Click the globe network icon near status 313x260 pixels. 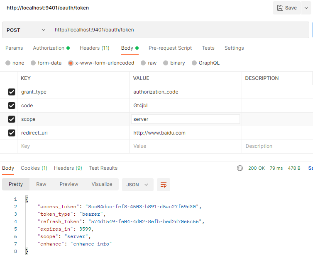[240, 168]
